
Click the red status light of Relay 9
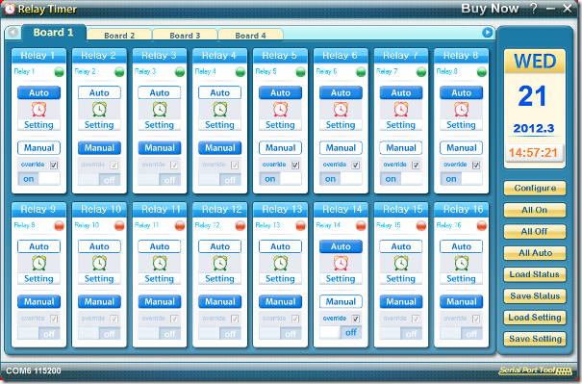59,225
